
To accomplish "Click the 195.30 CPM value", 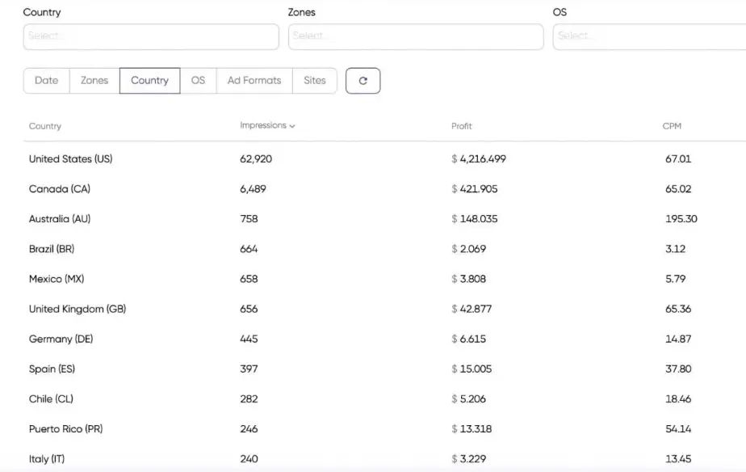I will [681, 219].
